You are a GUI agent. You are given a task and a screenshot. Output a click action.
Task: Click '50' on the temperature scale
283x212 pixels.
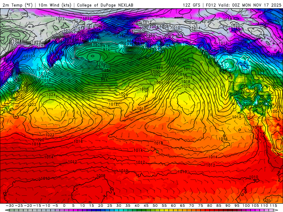155,206
